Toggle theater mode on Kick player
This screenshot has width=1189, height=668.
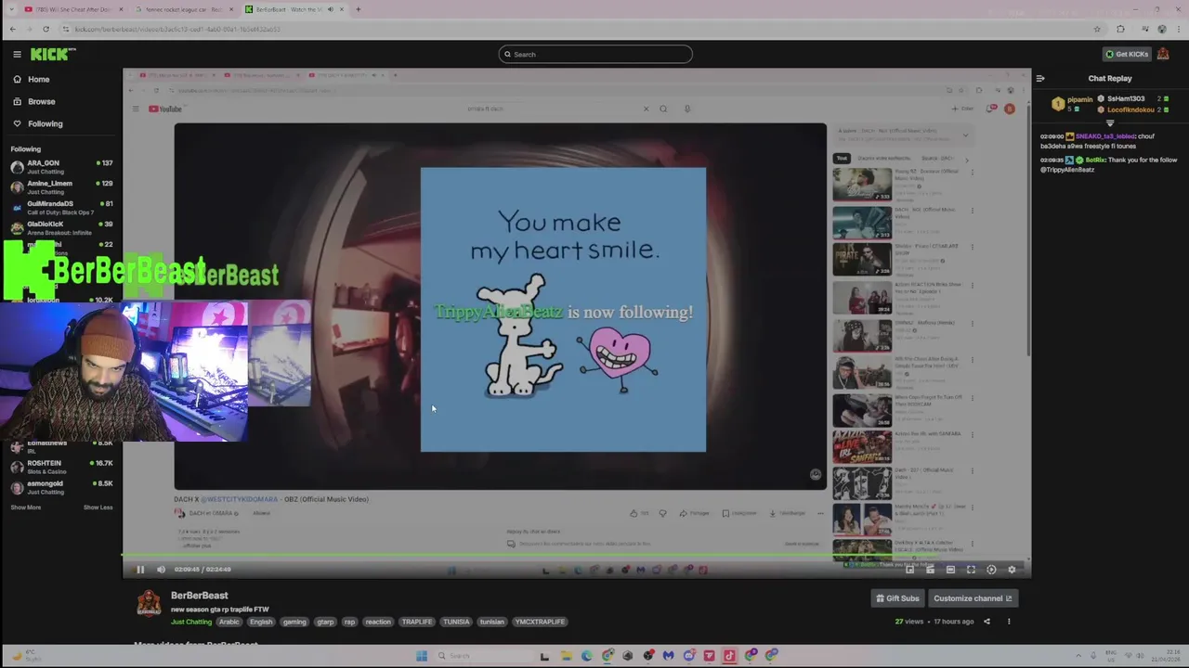tap(950, 570)
